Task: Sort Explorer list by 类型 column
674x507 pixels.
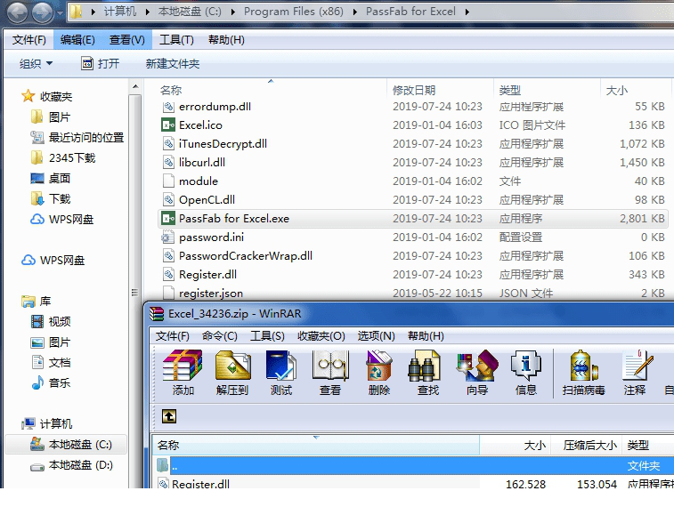Action: pos(547,90)
